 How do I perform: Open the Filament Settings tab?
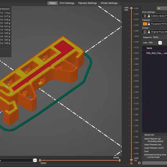point(87,3)
